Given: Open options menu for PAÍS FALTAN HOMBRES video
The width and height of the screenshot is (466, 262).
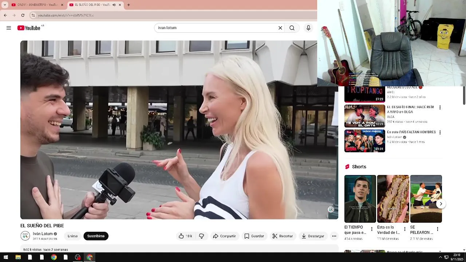Looking at the screenshot, I should (440, 132).
